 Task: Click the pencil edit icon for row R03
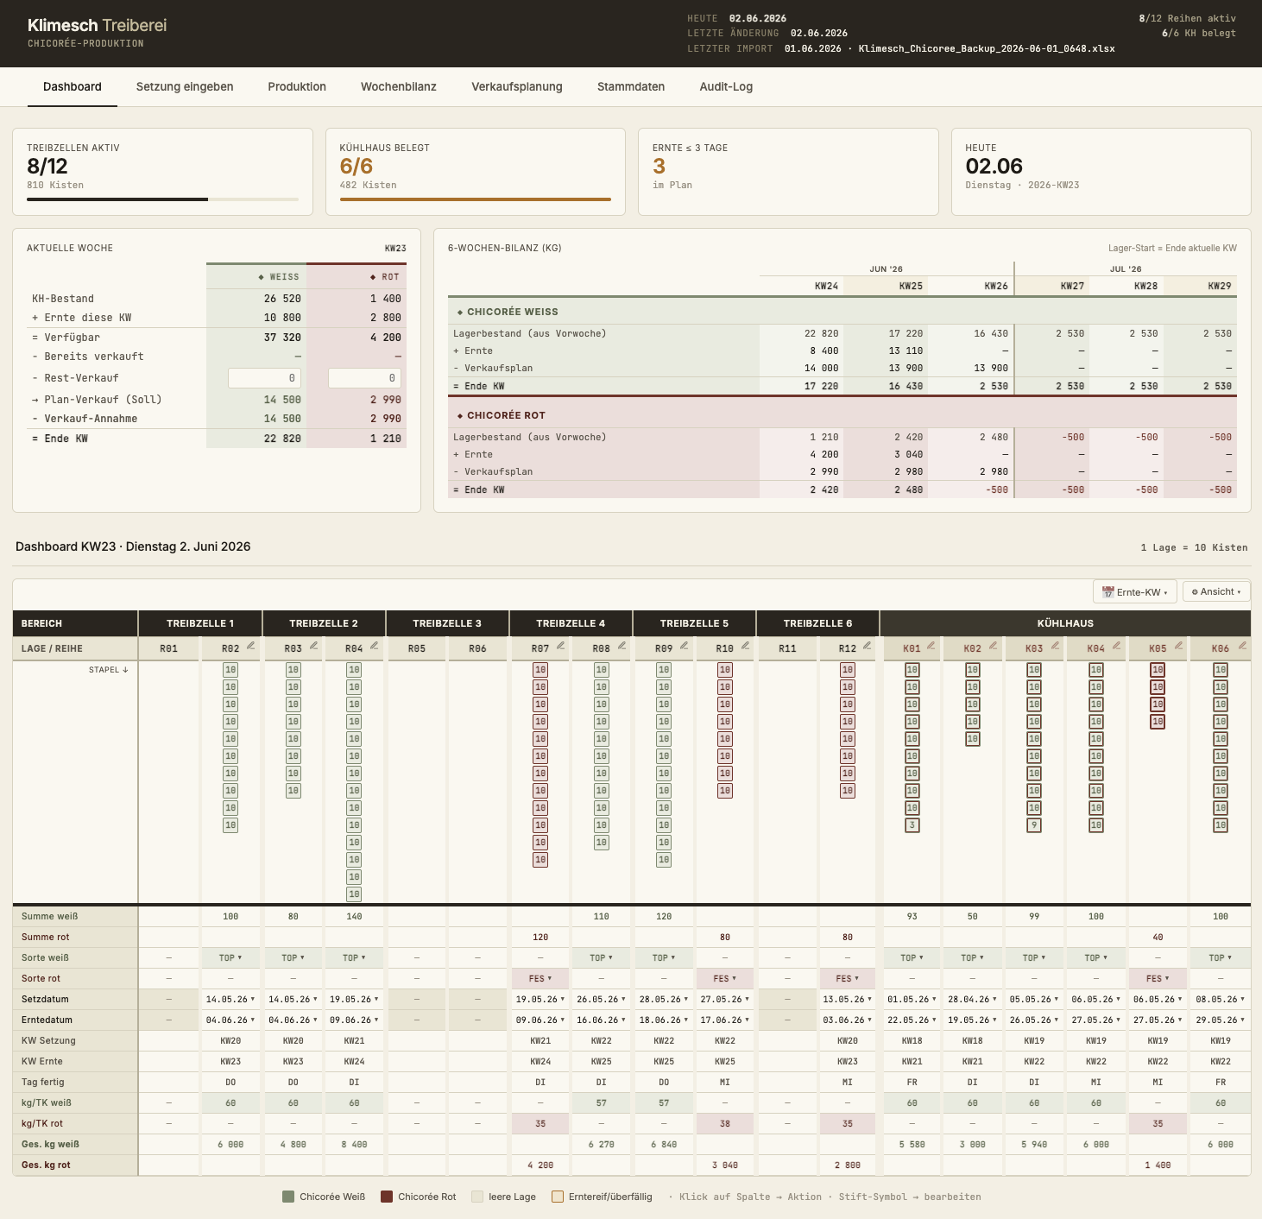314,646
